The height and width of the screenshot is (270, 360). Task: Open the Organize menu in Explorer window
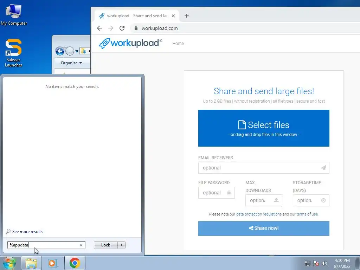tap(71, 63)
